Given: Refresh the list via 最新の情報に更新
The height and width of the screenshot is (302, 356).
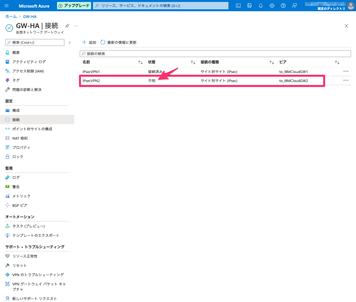Looking at the screenshot, I should (x=119, y=42).
